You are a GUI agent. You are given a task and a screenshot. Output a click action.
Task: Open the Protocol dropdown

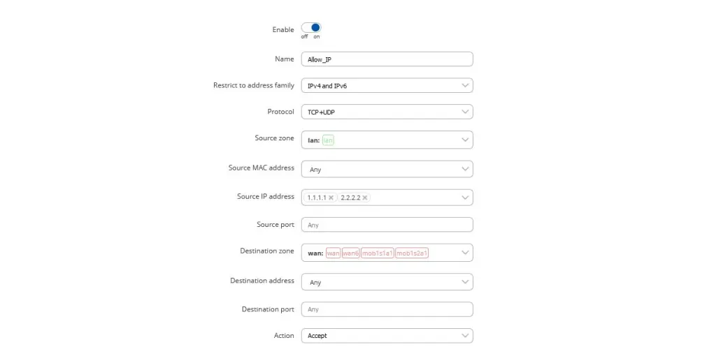pos(387,112)
